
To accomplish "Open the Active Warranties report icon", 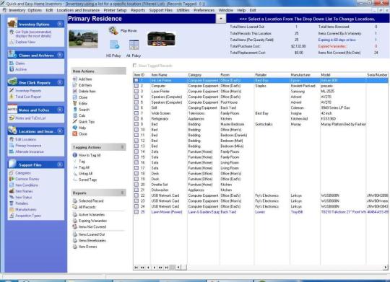I will [74, 215].
